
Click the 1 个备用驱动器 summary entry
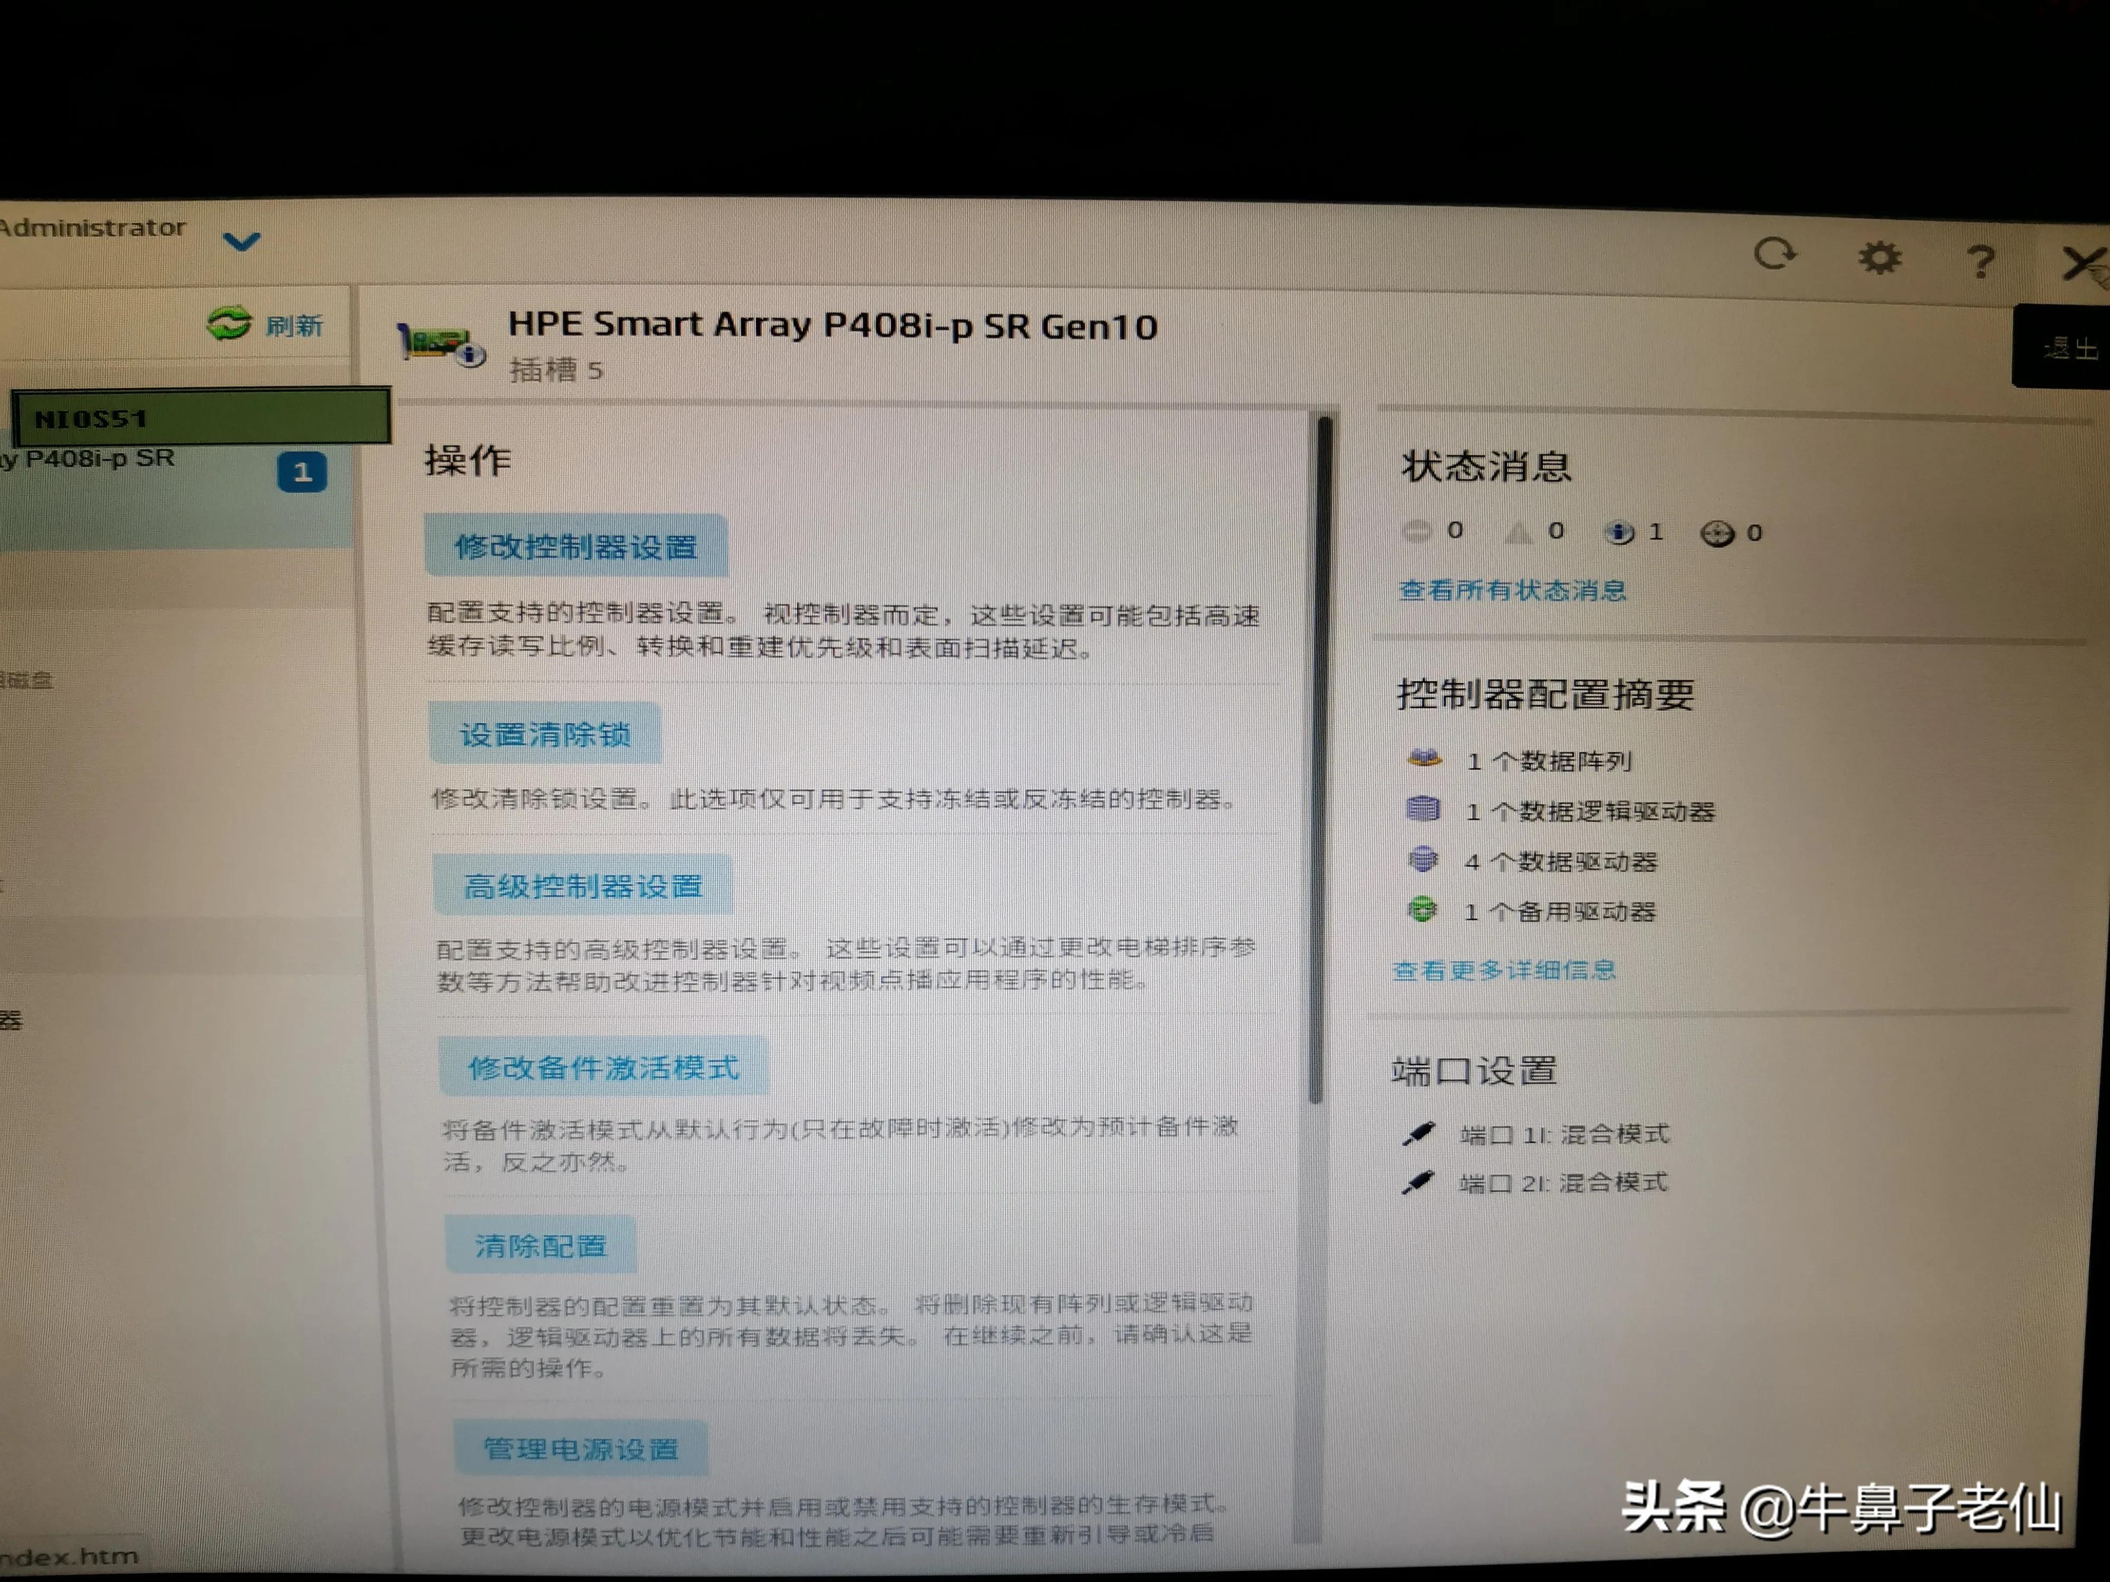coord(1560,912)
